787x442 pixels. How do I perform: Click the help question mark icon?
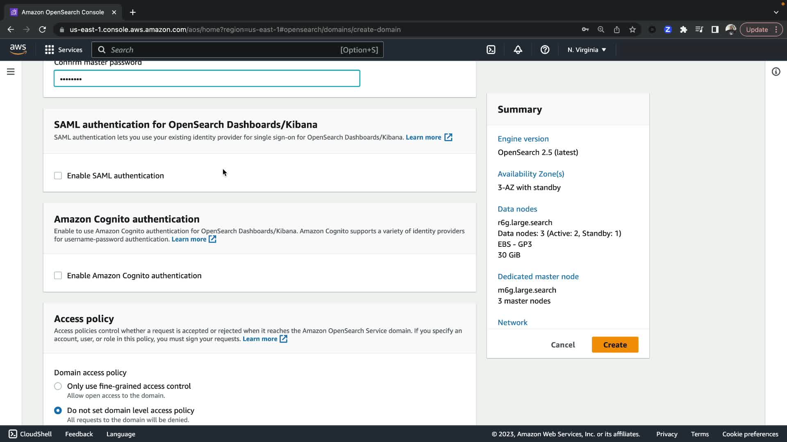[x=545, y=50]
